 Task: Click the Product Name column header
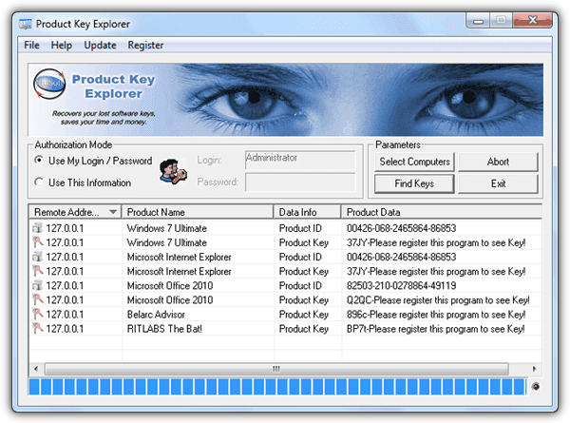tap(198, 212)
